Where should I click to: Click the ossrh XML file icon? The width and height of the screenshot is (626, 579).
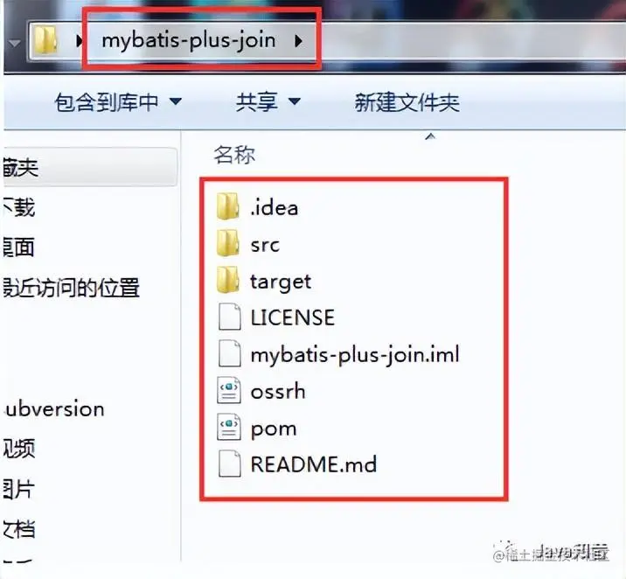[x=229, y=390]
